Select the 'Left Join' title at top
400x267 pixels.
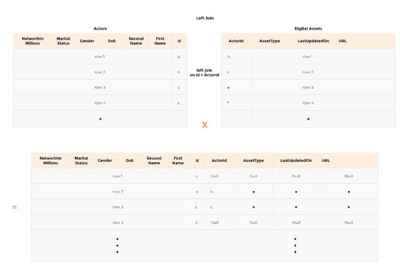[x=205, y=18]
